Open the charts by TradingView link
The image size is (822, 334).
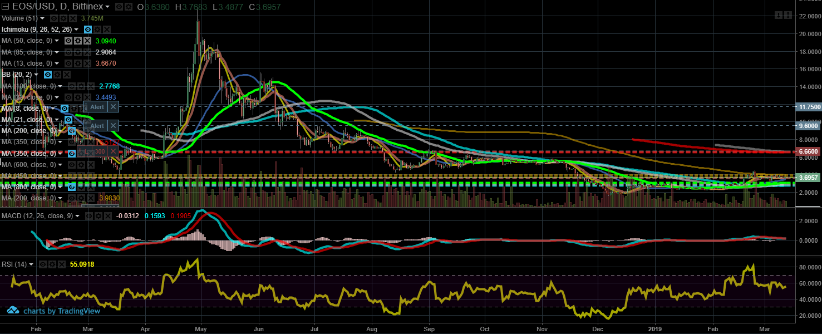[x=61, y=311]
